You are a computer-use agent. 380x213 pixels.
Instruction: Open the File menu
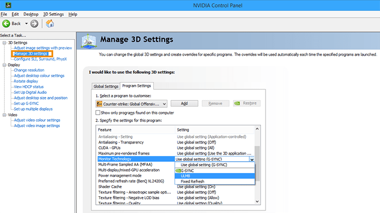click(4, 14)
